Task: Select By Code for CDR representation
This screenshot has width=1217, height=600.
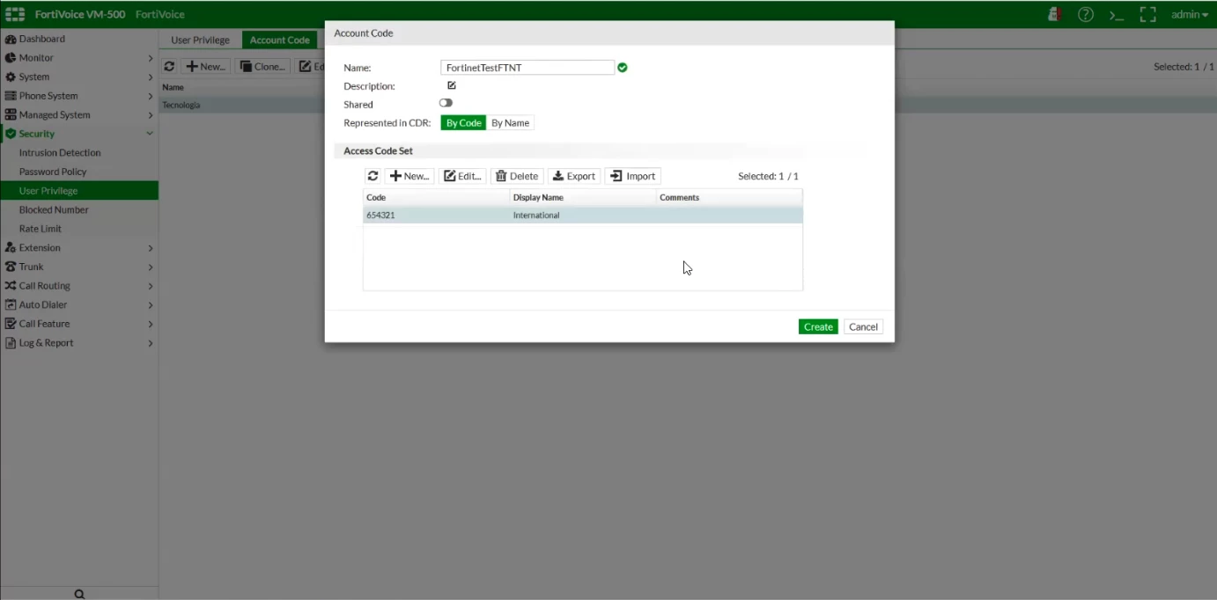Action: 463,123
